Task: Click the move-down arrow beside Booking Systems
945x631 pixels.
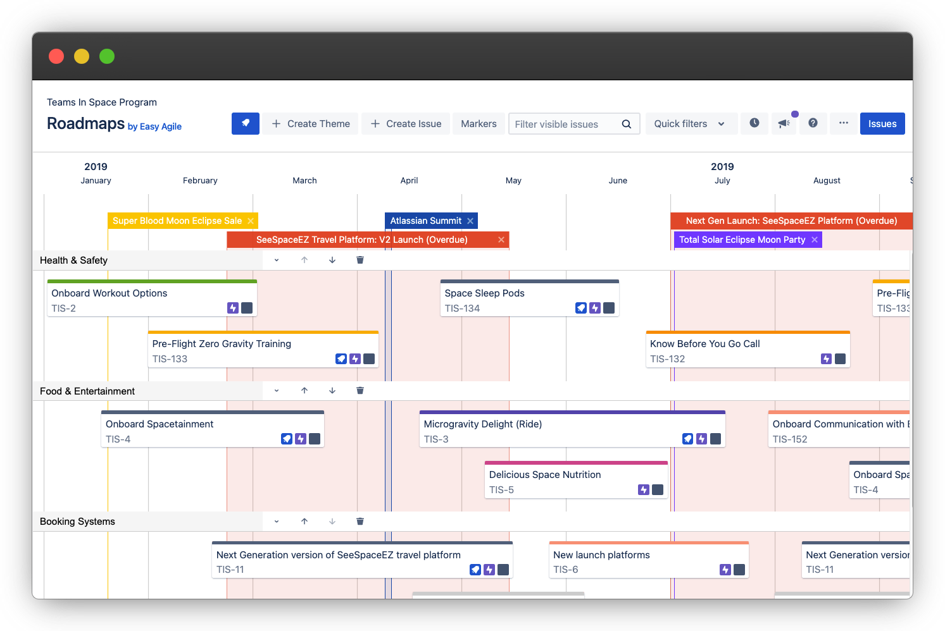Action: 332,521
